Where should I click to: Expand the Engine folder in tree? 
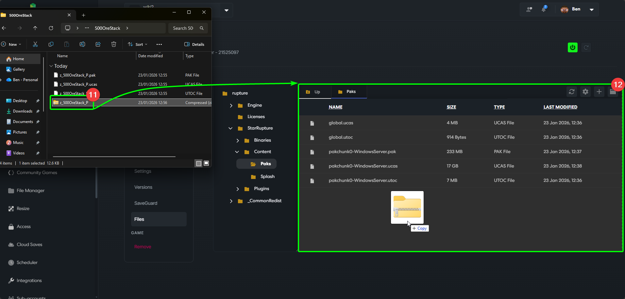[231, 105]
